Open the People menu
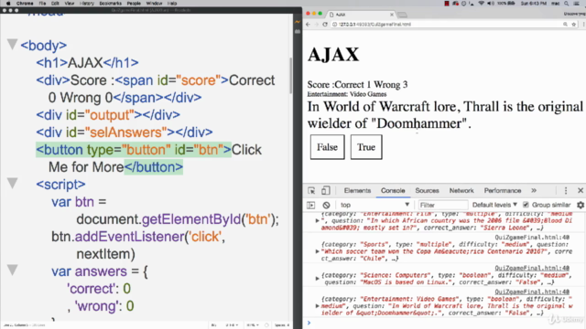Image resolution: width=586 pixels, height=329 pixels. 134,4
